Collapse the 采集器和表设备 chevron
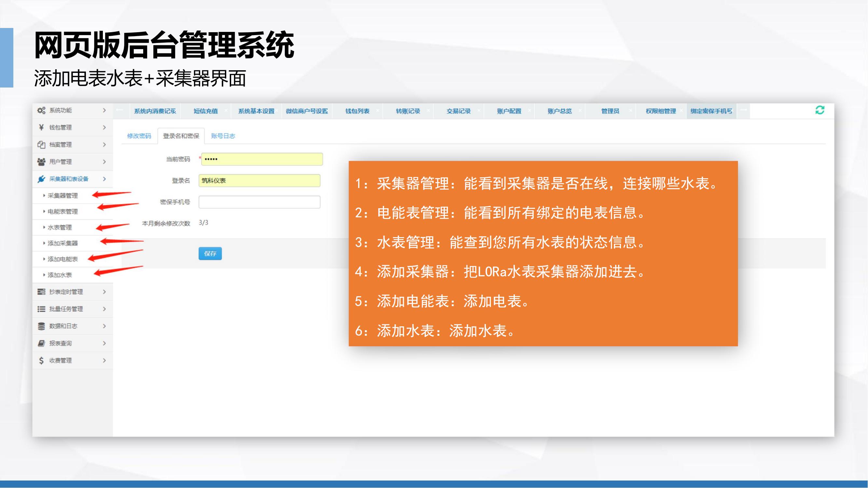This screenshot has height=488, width=868. (x=104, y=179)
